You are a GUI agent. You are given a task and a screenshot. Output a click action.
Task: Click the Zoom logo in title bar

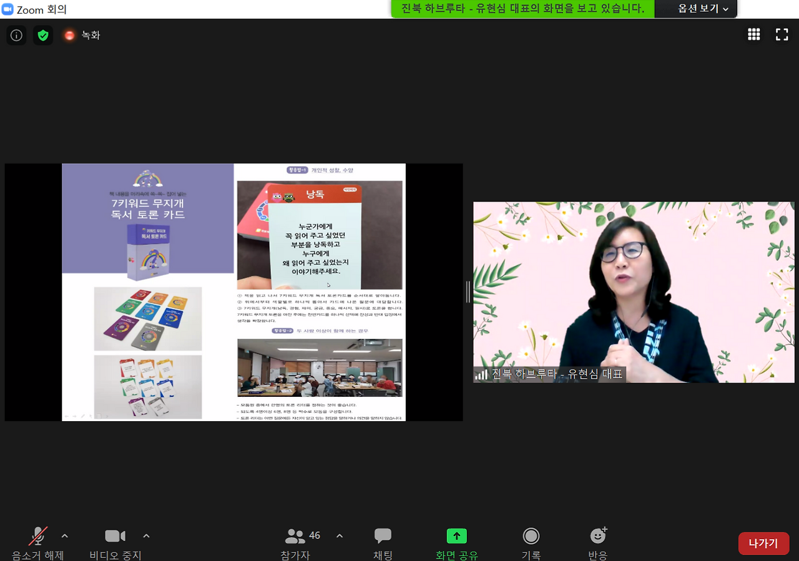point(7,9)
